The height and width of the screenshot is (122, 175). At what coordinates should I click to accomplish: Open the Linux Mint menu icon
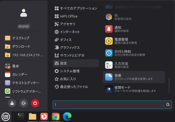[6, 116]
